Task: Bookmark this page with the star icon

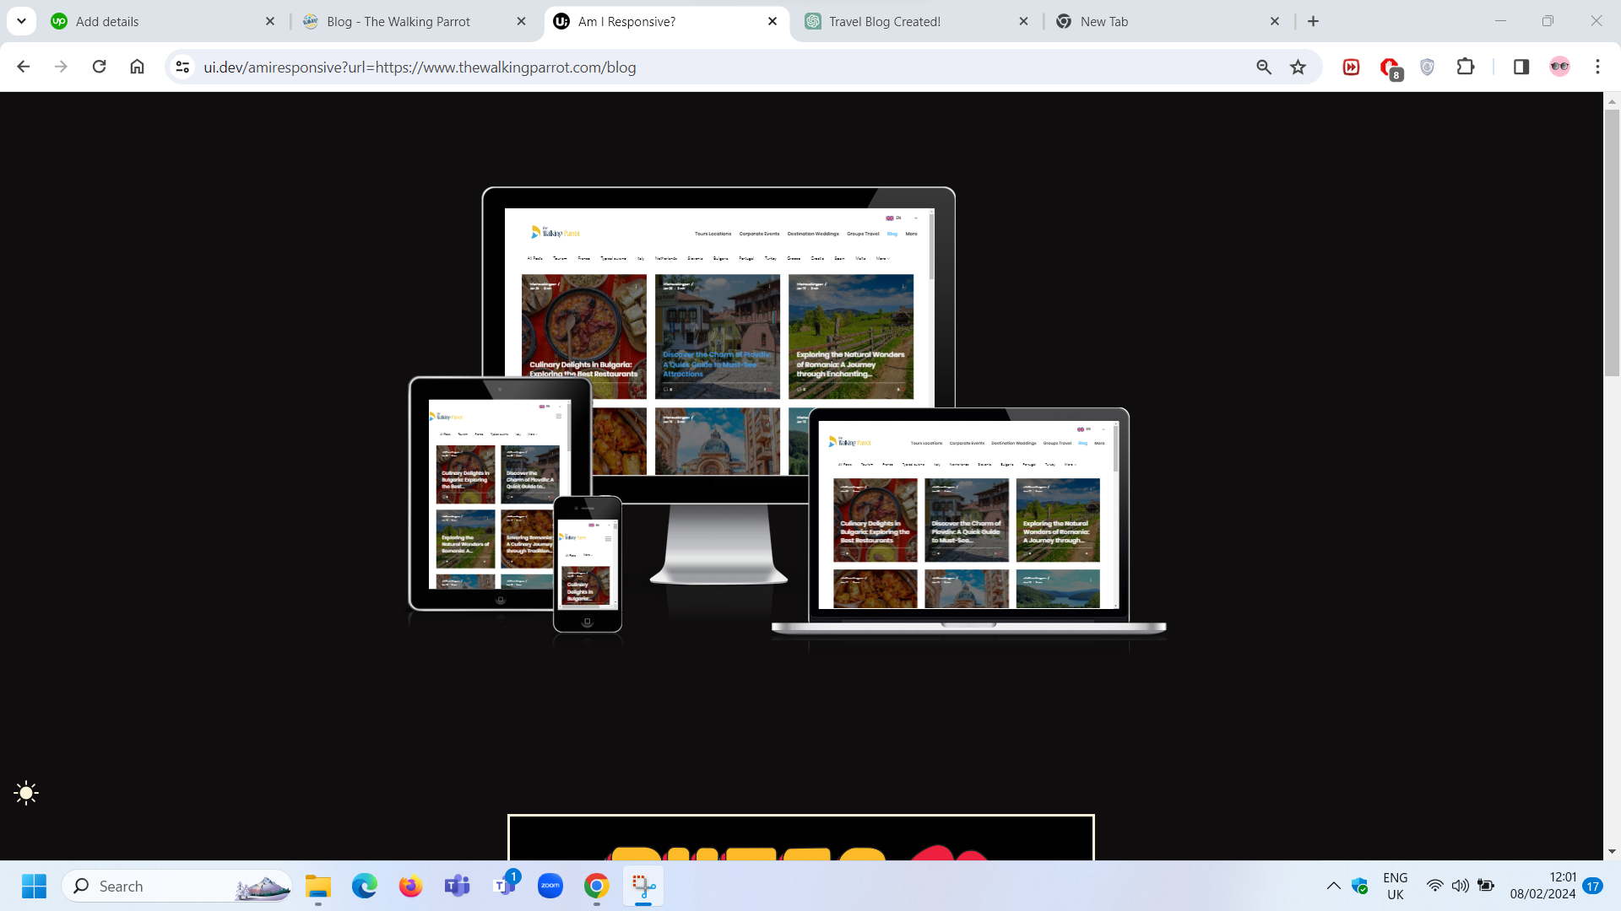Action: click(x=1298, y=67)
